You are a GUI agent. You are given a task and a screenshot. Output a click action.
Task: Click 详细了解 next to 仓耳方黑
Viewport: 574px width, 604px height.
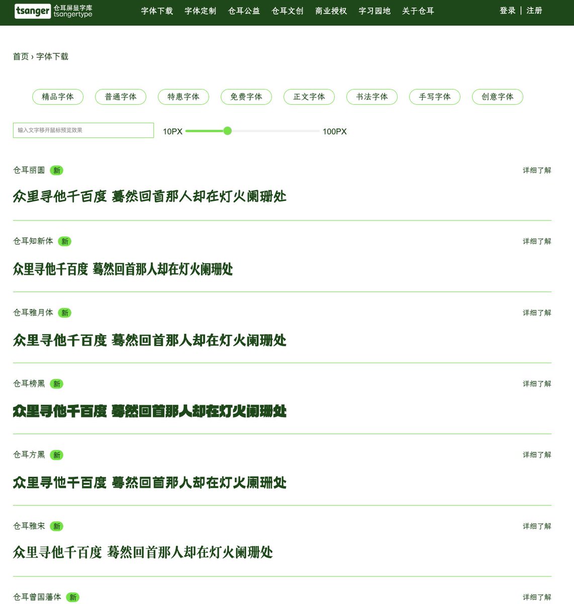[x=536, y=455]
